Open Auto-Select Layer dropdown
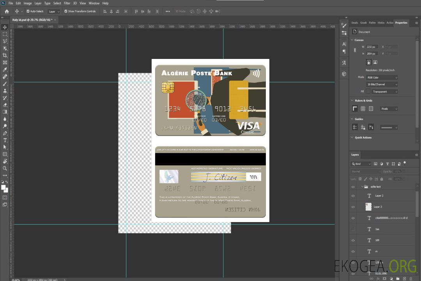This screenshot has width=421, height=281. coord(54,11)
